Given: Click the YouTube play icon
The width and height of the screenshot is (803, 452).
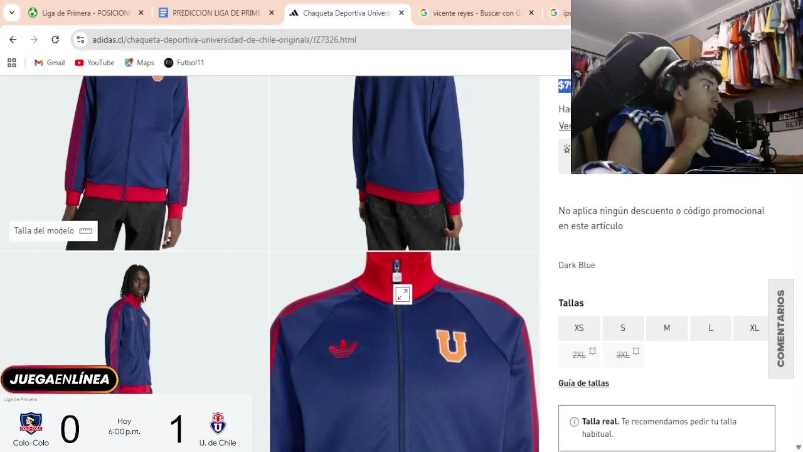Looking at the screenshot, I should point(79,63).
